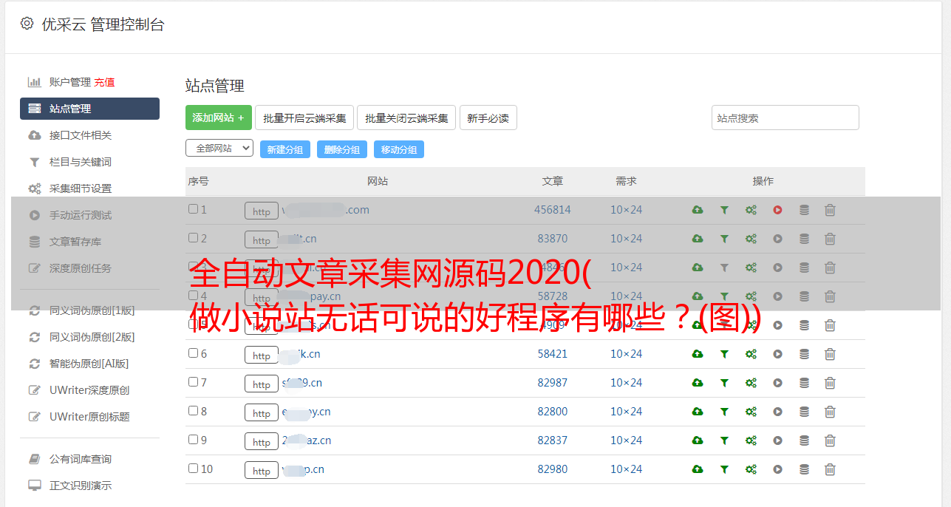This screenshot has width=951, height=507.
Task: Click gray filter icon in row 3
Action: 724,268
